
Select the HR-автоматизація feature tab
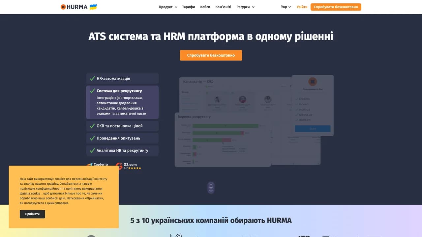click(x=122, y=79)
